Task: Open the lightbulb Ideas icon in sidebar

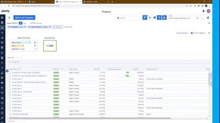Action: coord(2,33)
